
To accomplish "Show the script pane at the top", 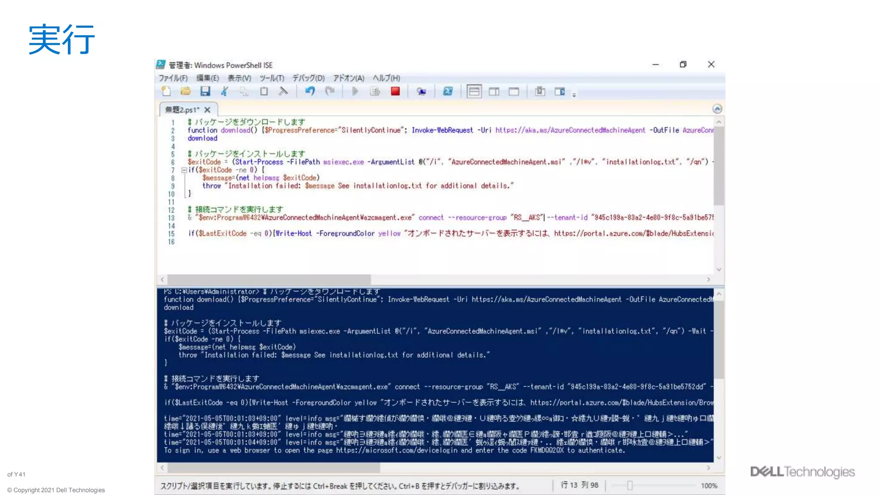I will tap(474, 92).
